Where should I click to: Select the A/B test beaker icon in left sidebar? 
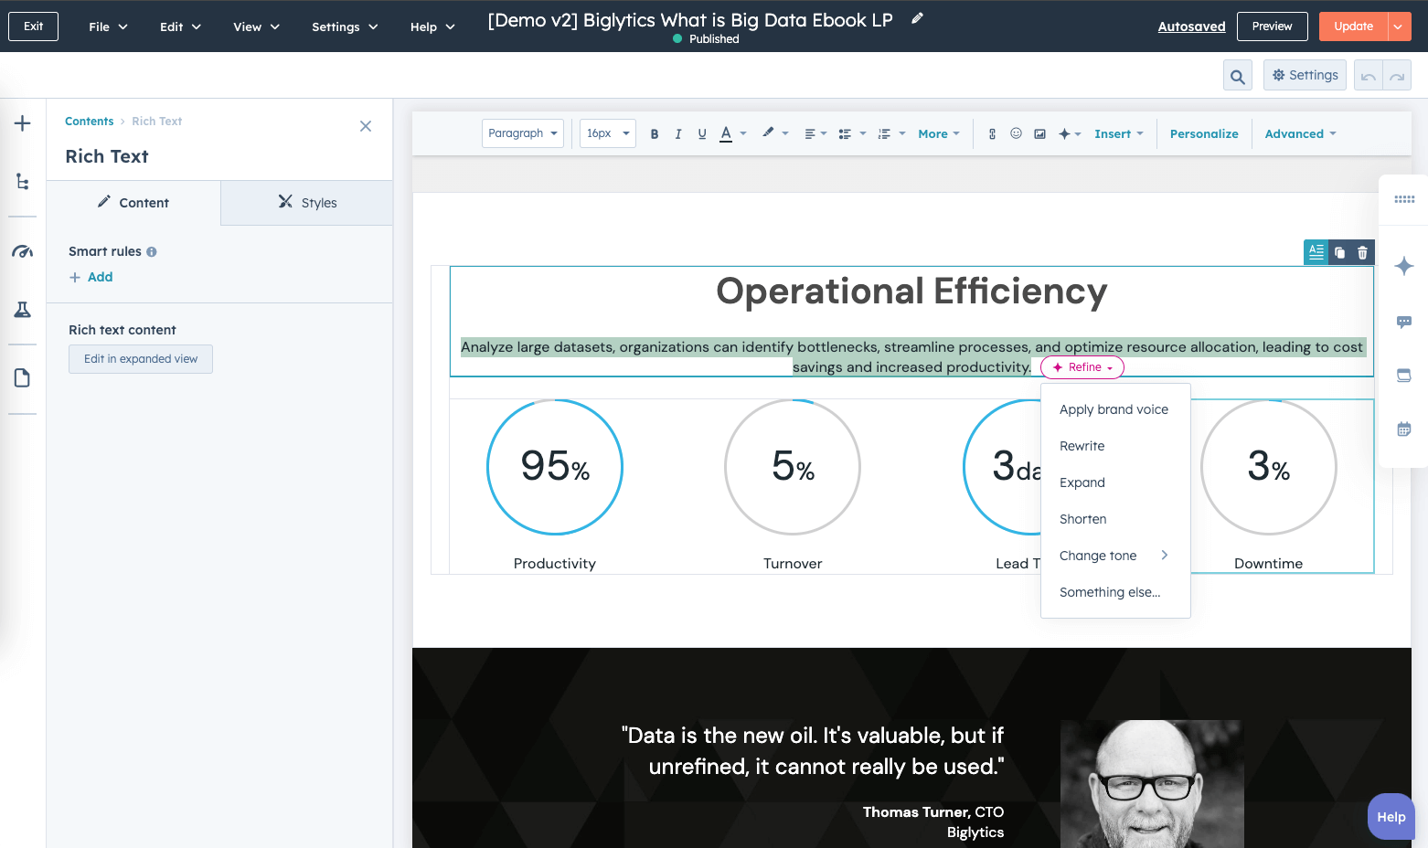(x=22, y=309)
